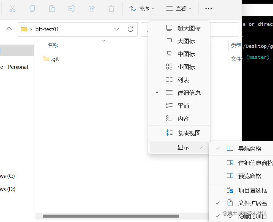Click the 紧凑视图 compress icon
Screen dimensions: 273x222
[169, 133]
